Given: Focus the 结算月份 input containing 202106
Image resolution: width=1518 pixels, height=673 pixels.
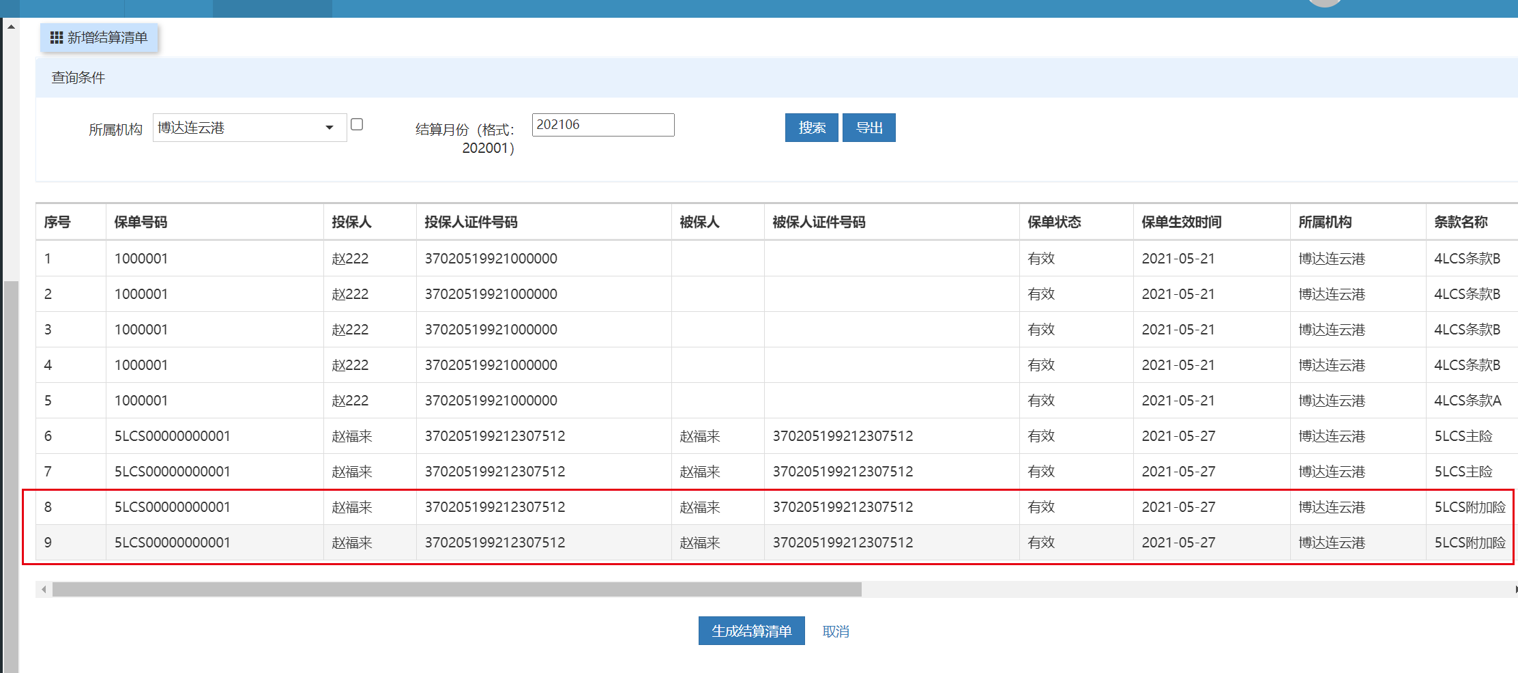Looking at the screenshot, I should click(603, 125).
